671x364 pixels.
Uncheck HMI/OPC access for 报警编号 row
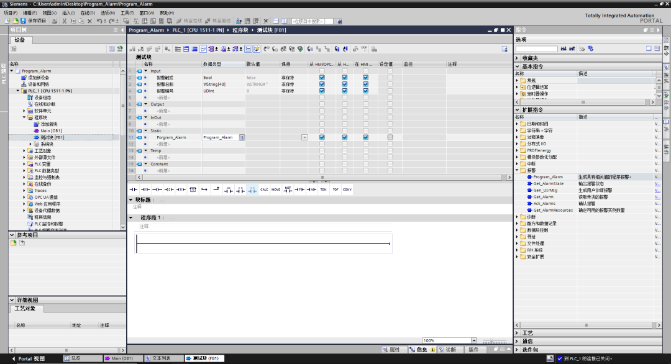tap(322, 91)
